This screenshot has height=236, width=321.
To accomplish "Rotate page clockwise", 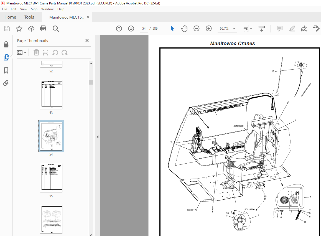I will (x=65, y=53).
